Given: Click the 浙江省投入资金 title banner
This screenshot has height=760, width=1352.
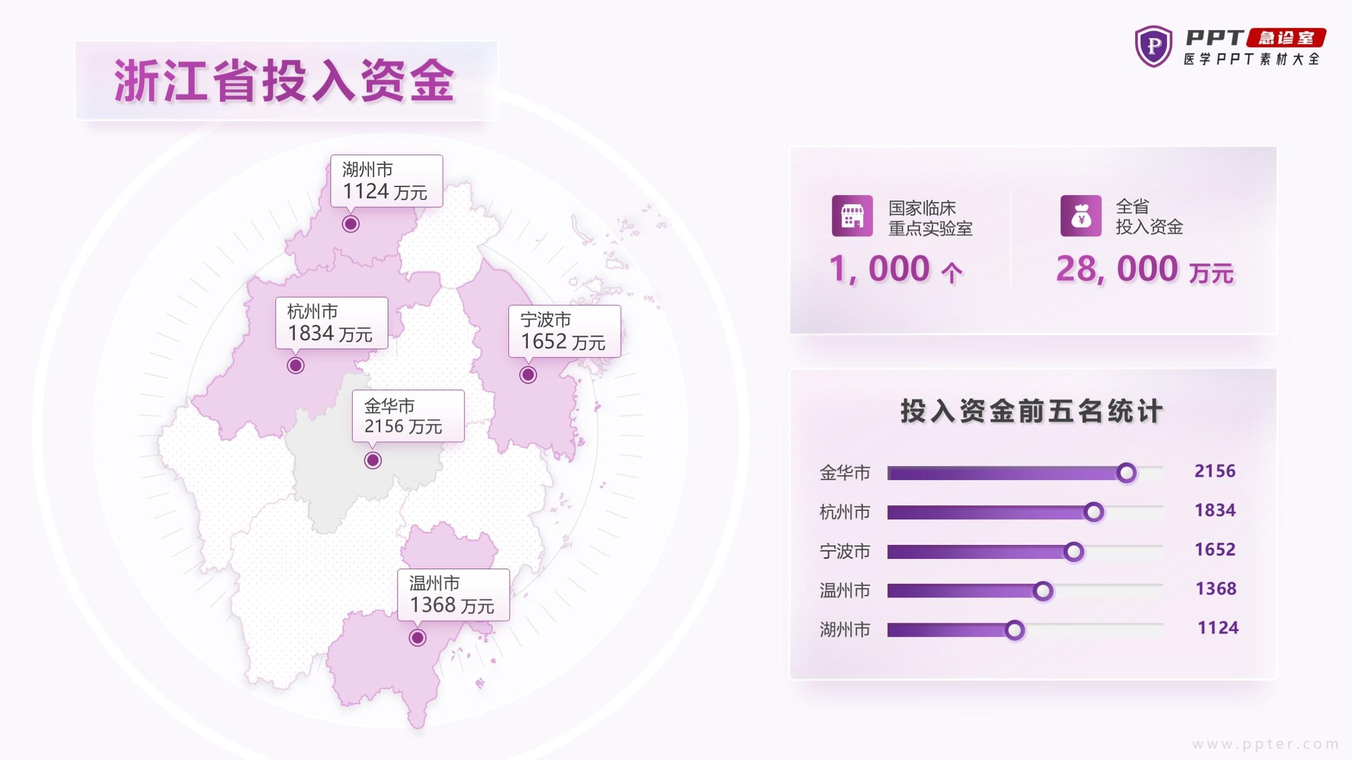Looking at the screenshot, I should point(286,81).
